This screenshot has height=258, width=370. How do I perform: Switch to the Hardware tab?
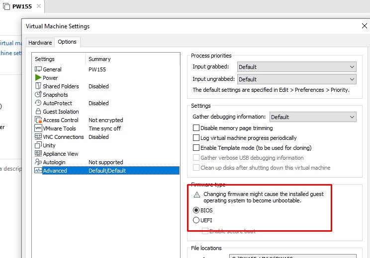pyautogui.click(x=40, y=43)
